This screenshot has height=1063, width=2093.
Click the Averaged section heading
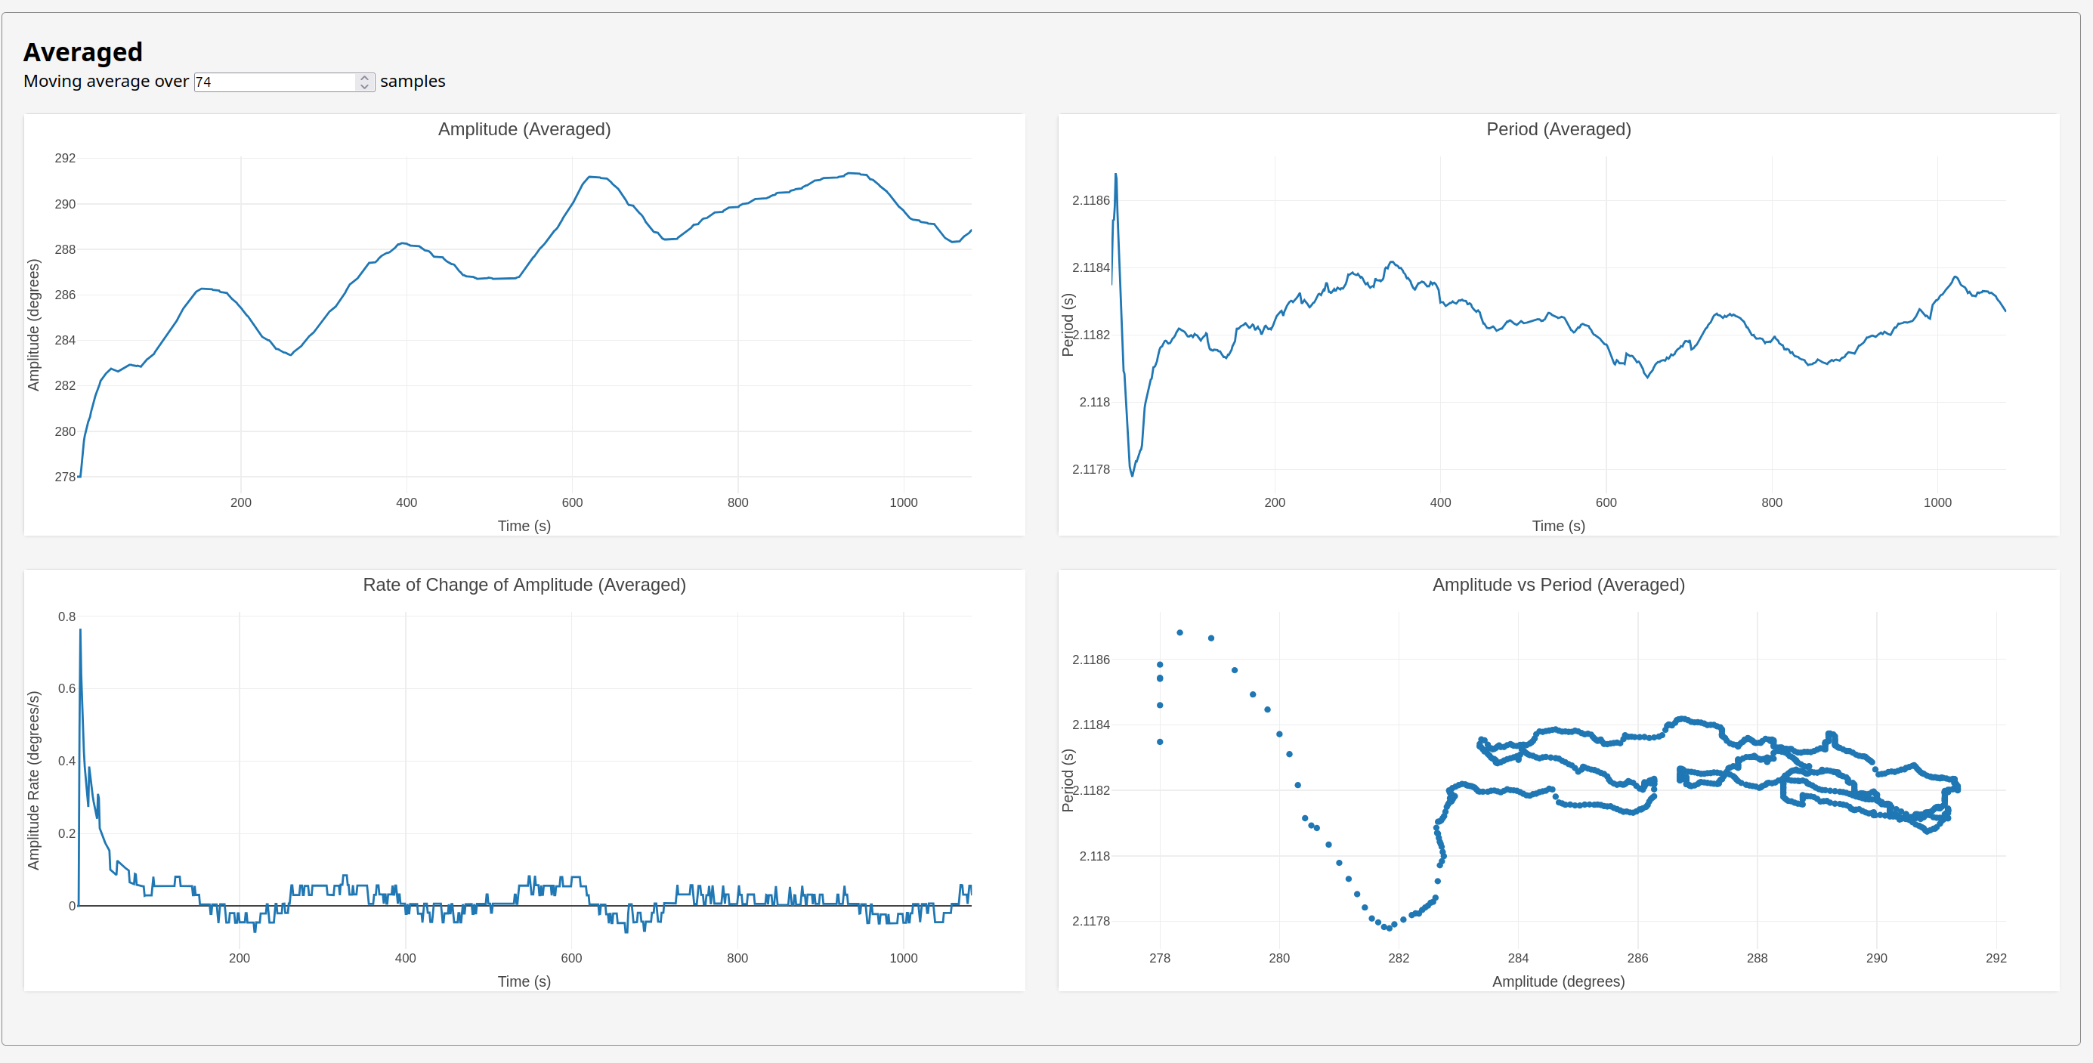click(83, 52)
